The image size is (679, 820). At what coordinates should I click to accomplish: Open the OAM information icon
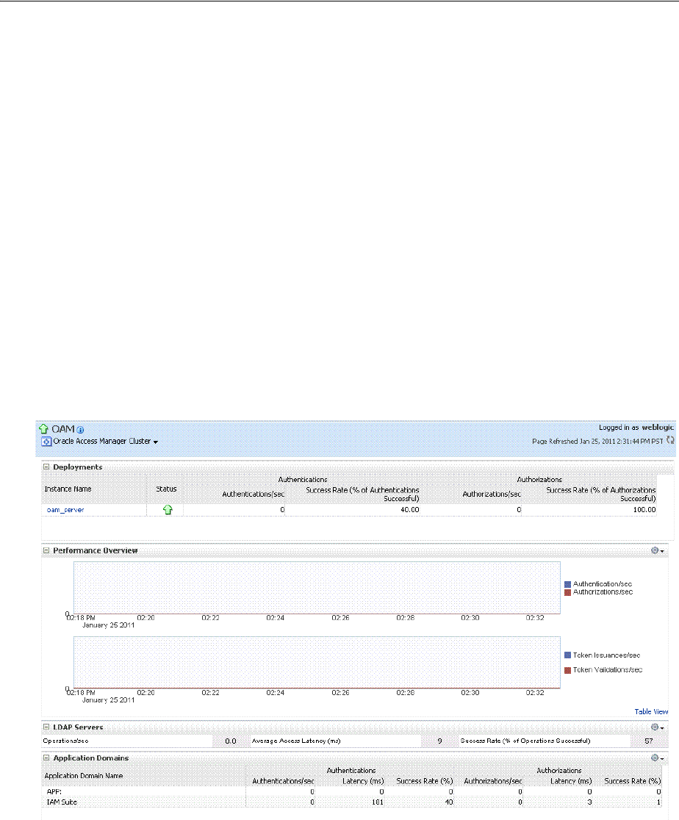click(x=80, y=430)
